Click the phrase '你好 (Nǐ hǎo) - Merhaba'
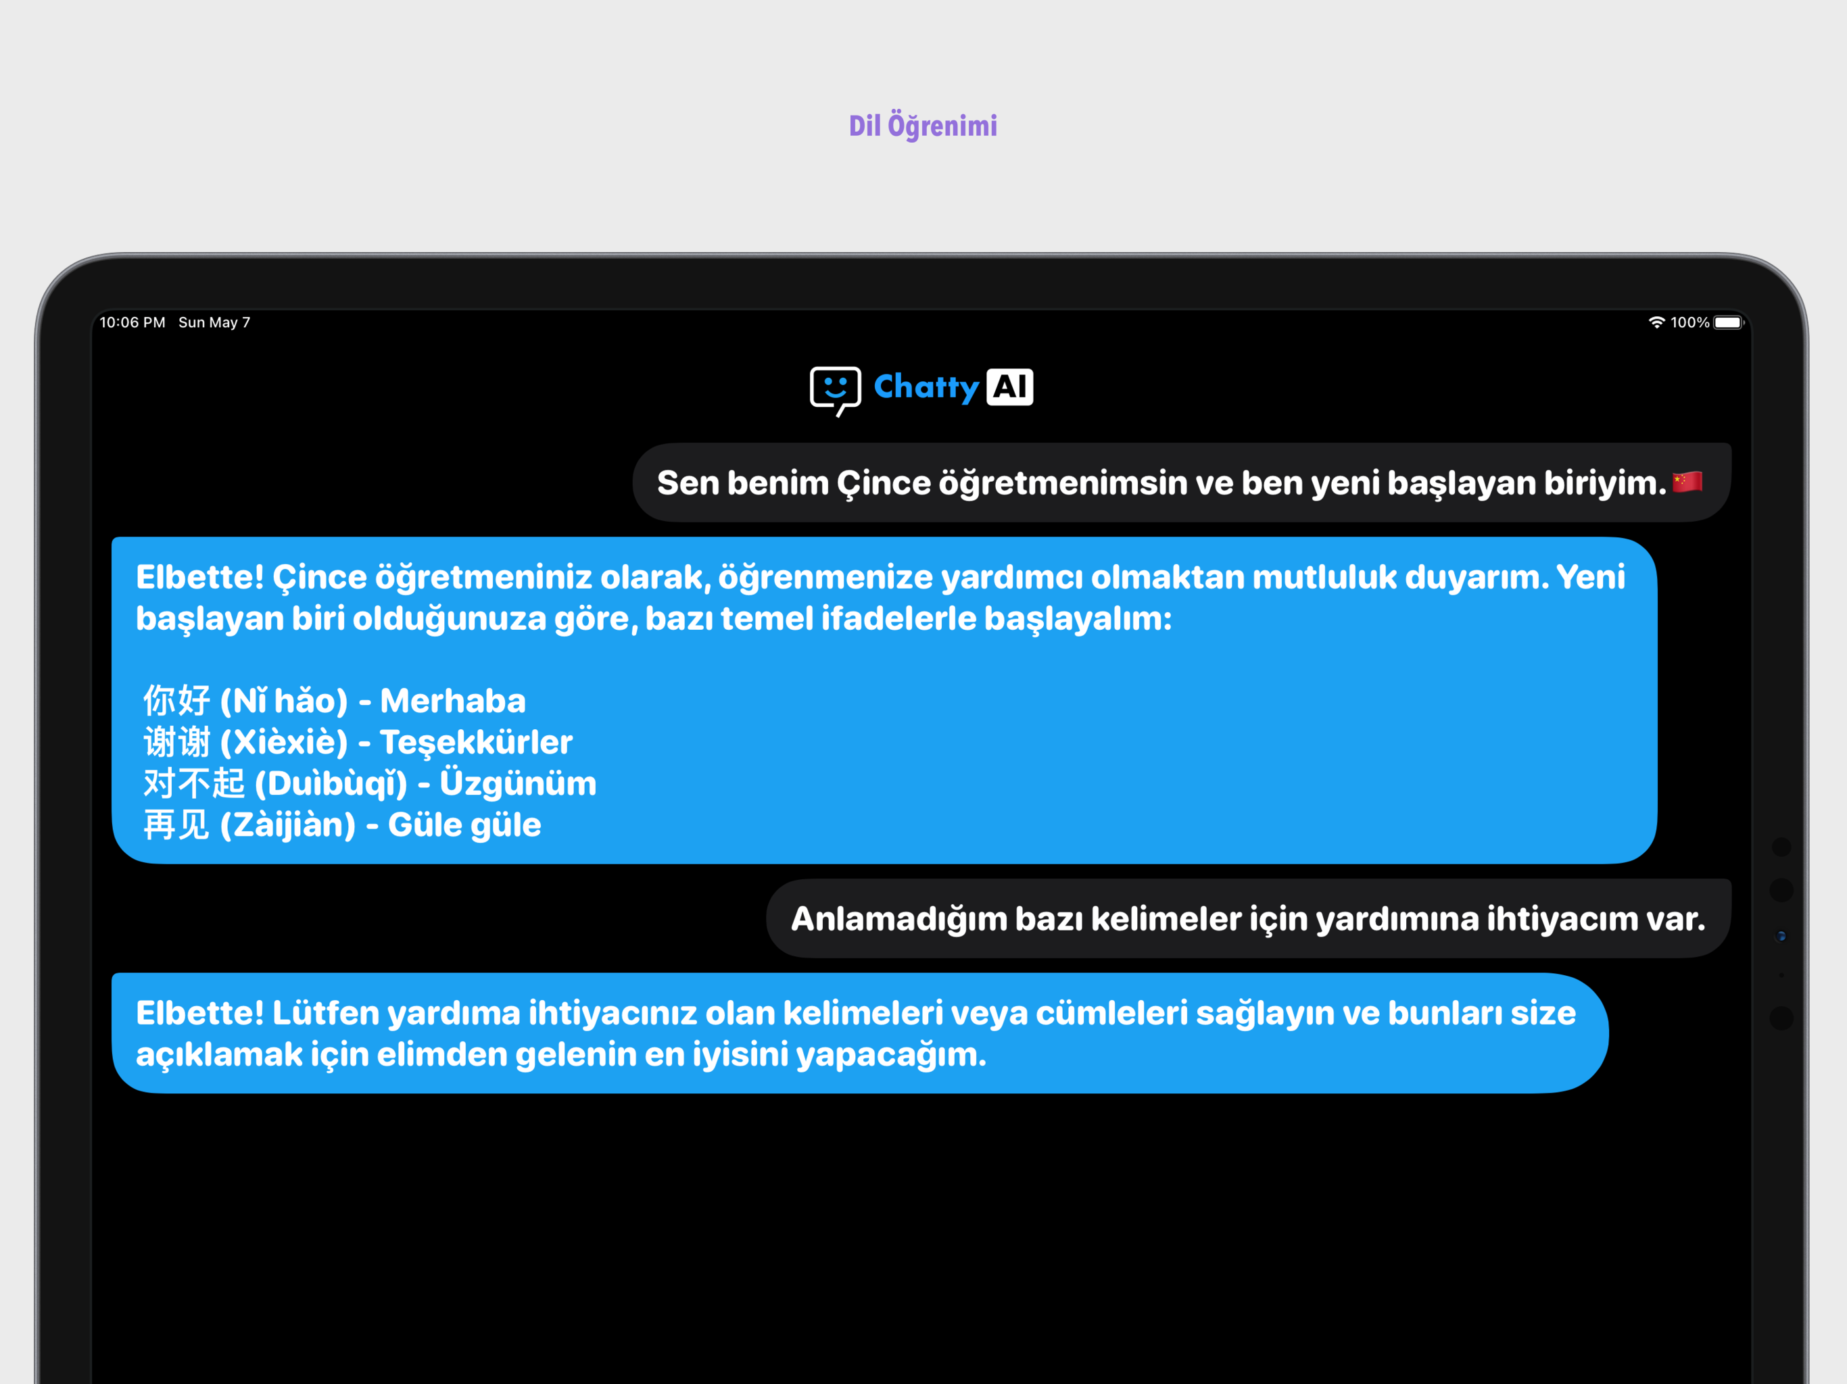The image size is (1847, 1384). [x=334, y=700]
